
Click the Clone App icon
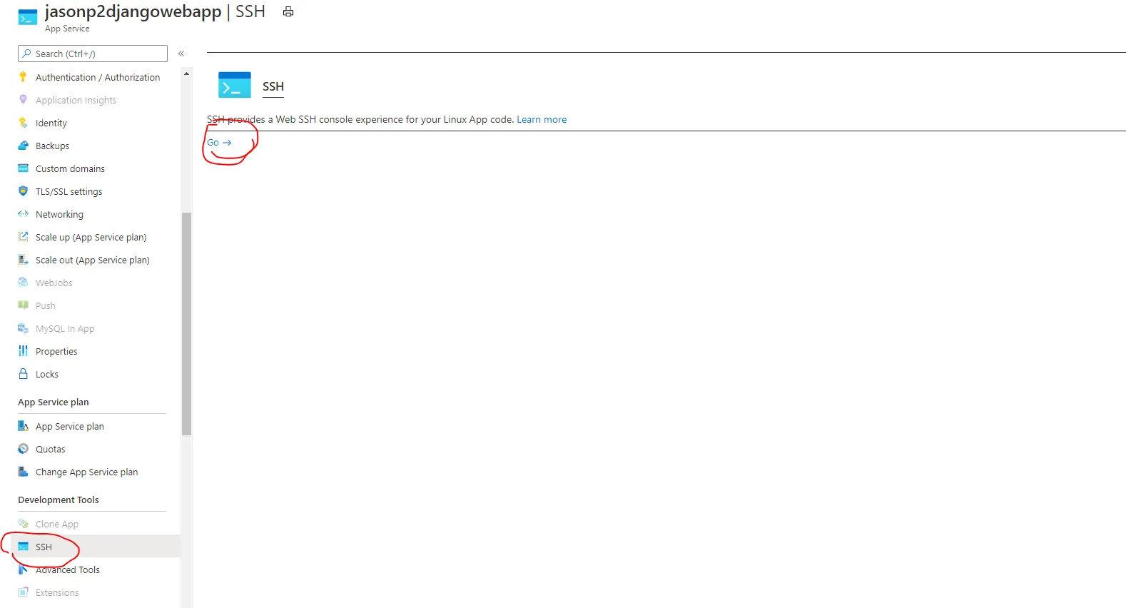point(23,524)
